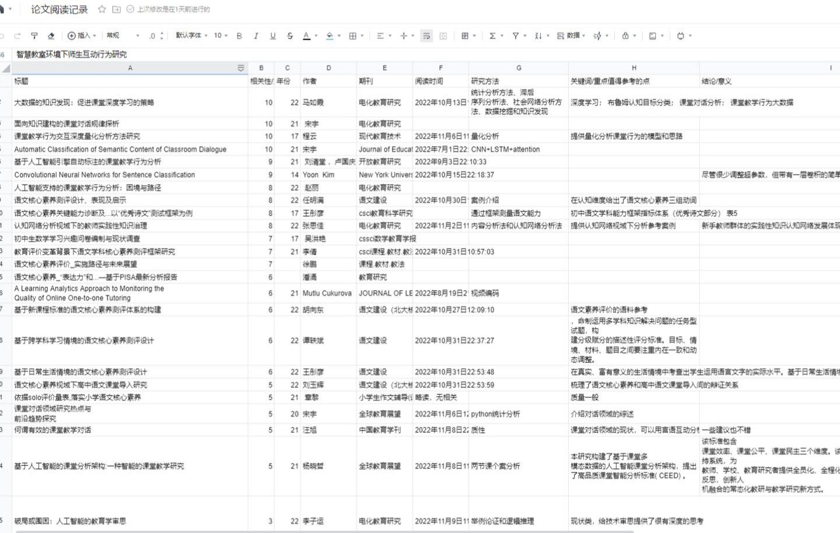Click the plugin plug icon
Image resolution: width=840 pixels, height=533 pixels.
tap(680, 36)
